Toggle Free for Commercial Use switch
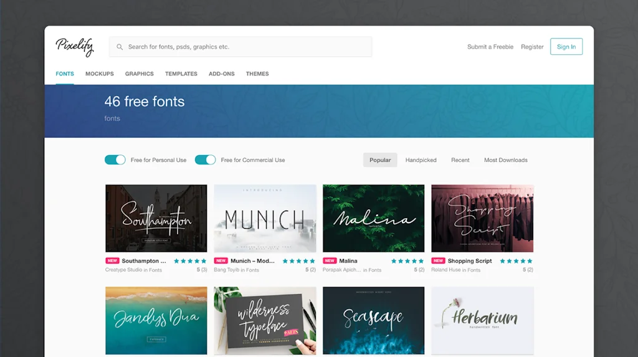Viewport: 638px width, 357px height. point(205,160)
